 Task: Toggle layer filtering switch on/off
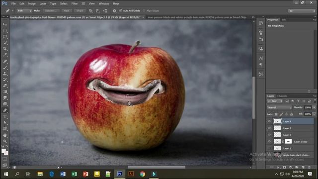pos(315,100)
